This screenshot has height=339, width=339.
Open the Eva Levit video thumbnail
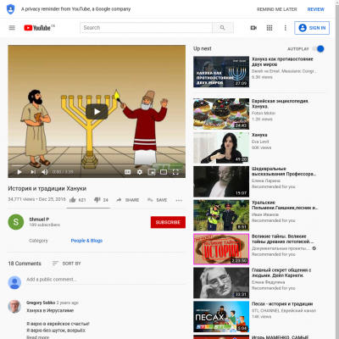221,147
